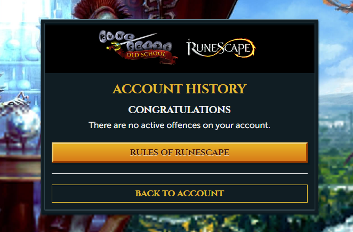Click the black header banner behind the logos
353x232 pixels.
pyautogui.click(x=179, y=48)
